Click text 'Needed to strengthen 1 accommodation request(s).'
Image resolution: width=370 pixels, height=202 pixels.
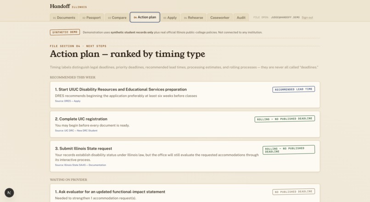(95, 198)
